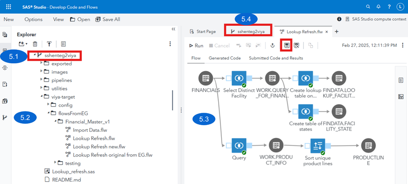This screenshot has width=408, height=184.
Task: Open the View menu
Action: click(58, 20)
